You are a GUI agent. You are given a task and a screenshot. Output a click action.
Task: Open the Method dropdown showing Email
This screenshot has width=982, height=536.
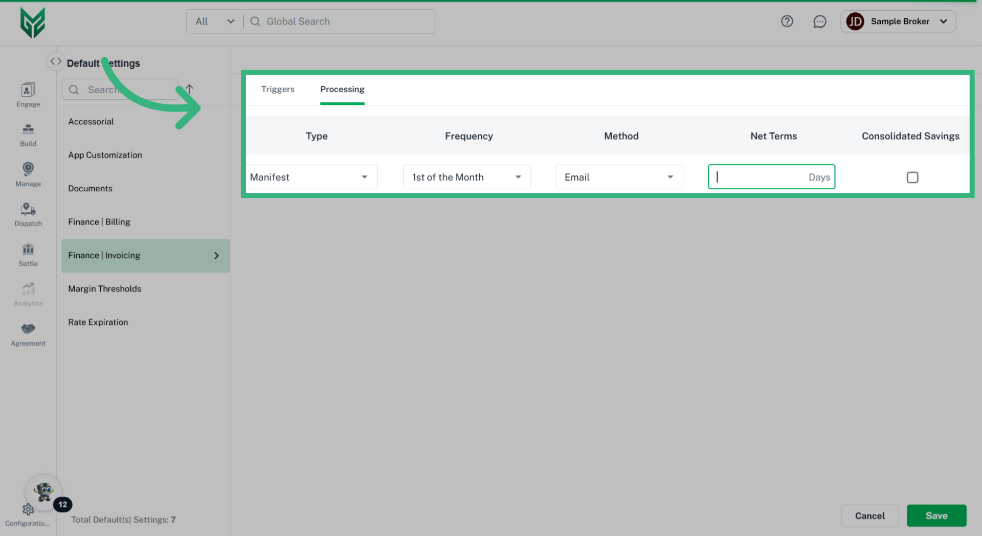pyautogui.click(x=619, y=177)
